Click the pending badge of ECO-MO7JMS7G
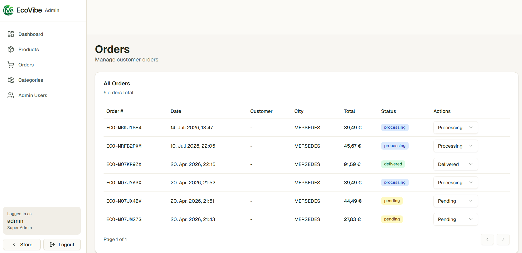This screenshot has width=522, height=253. (392, 219)
